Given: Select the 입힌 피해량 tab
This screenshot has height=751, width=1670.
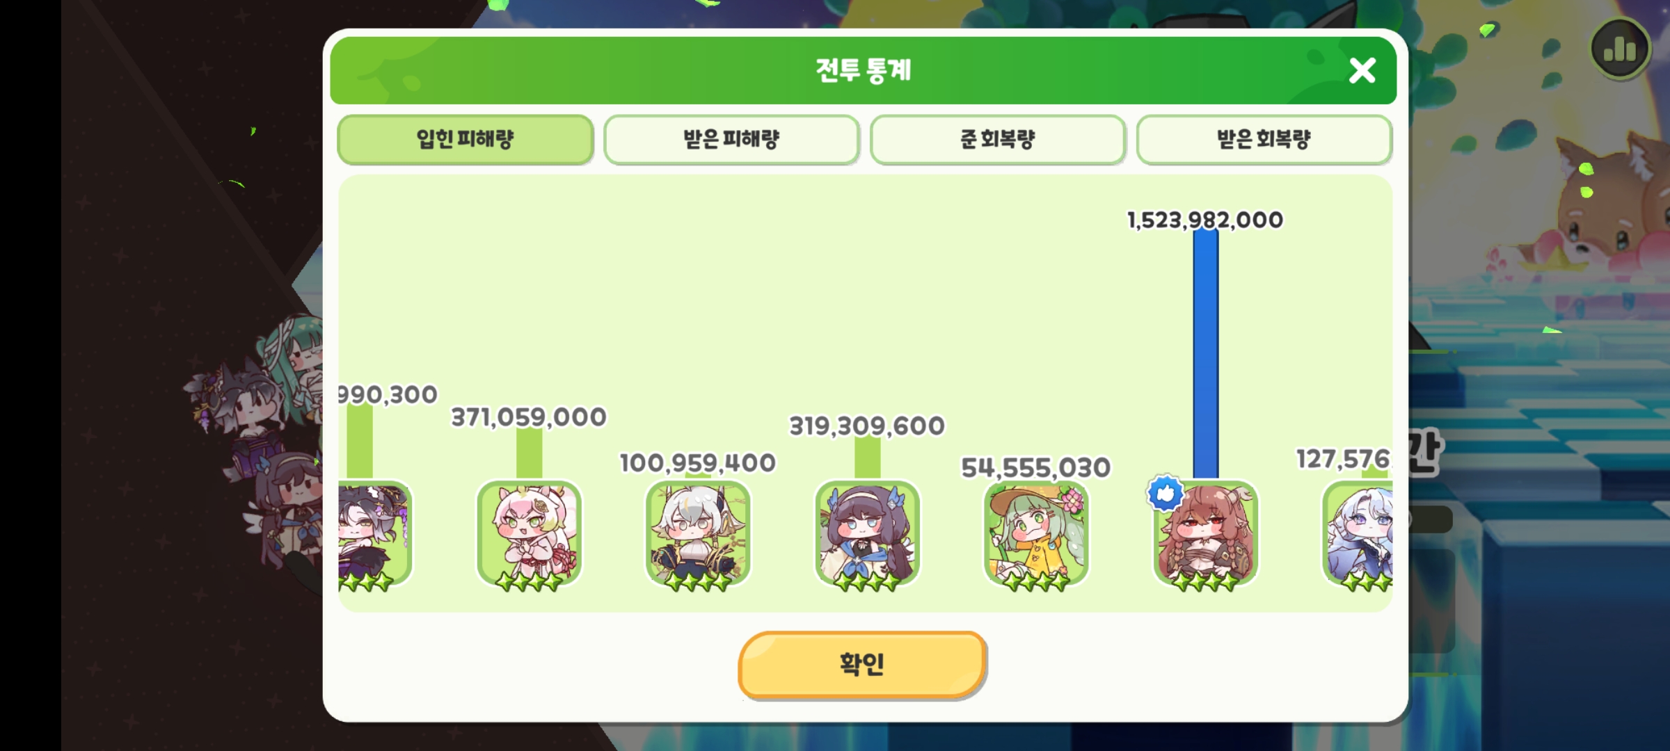Looking at the screenshot, I should (465, 139).
